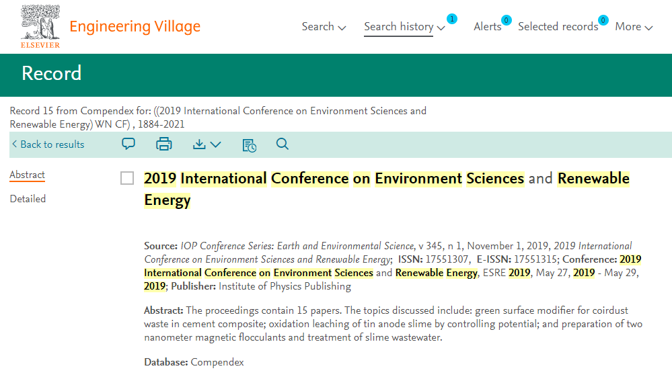Click the Engineering Village title
The image size is (672, 387).
[135, 27]
